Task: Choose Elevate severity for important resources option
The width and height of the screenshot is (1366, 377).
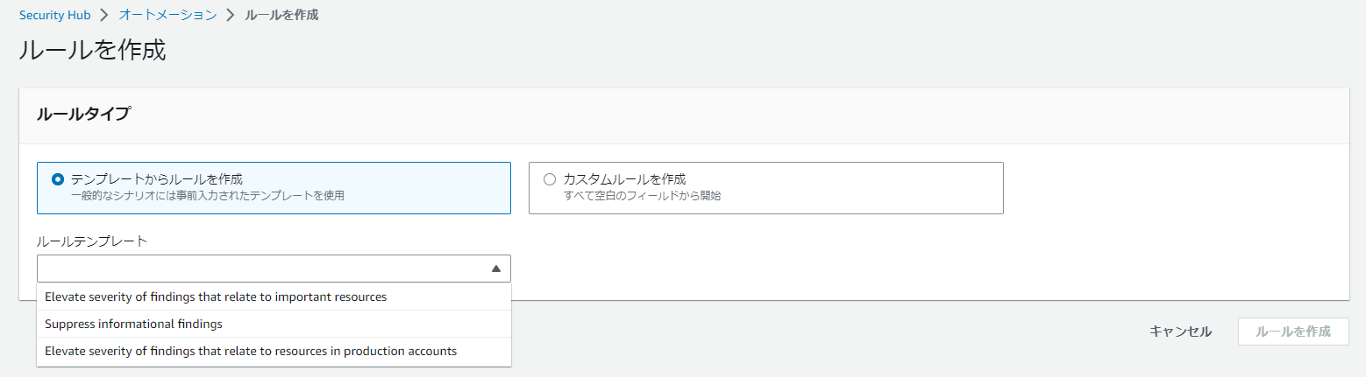Action: click(x=216, y=297)
